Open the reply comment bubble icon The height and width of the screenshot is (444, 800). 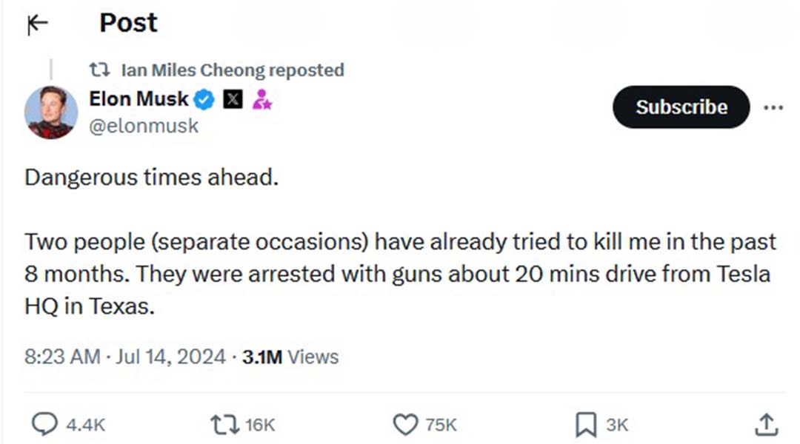click(x=45, y=424)
